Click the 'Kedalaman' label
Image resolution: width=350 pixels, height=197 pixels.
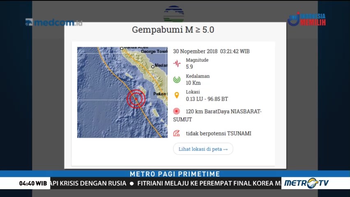(198, 76)
